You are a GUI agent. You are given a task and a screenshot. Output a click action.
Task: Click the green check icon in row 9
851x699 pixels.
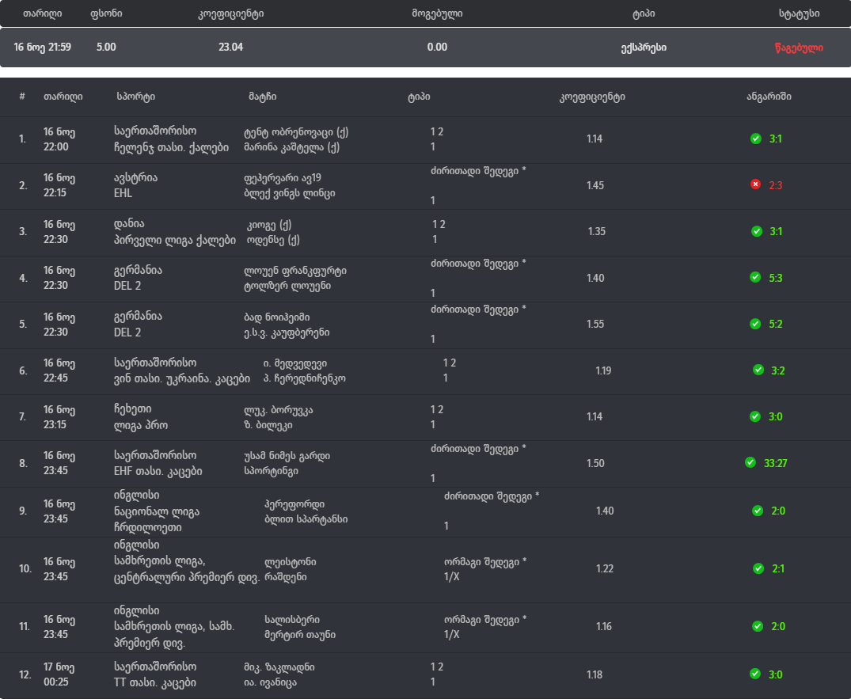click(x=758, y=511)
